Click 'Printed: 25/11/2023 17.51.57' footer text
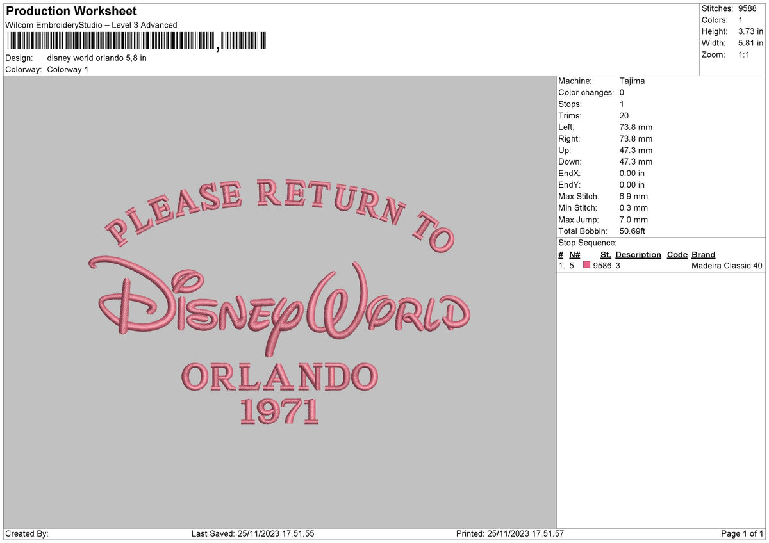The image size is (769, 543). coord(509,533)
